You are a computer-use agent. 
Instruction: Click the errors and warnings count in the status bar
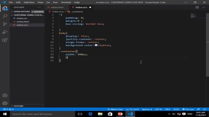pyautogui.click(x=8, y=109)
